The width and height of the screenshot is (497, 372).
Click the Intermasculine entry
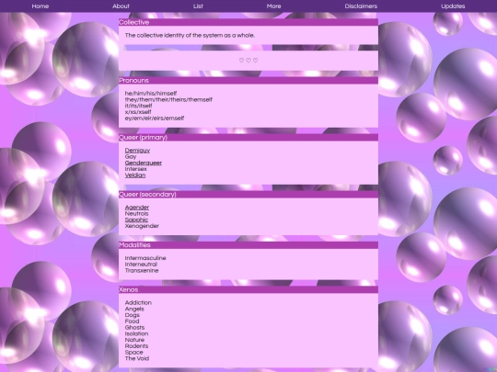[145, 258]
